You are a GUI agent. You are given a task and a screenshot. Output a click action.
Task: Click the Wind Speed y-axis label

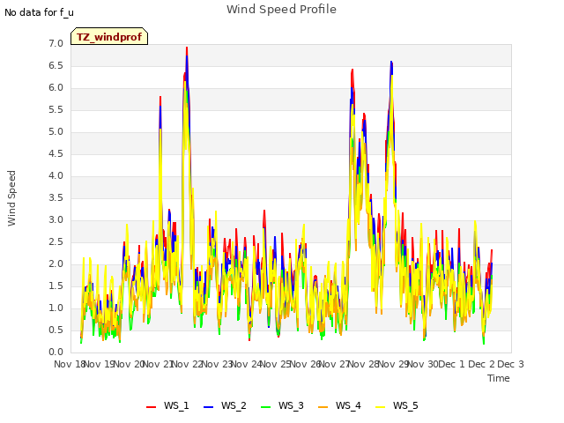click(11, 198)
